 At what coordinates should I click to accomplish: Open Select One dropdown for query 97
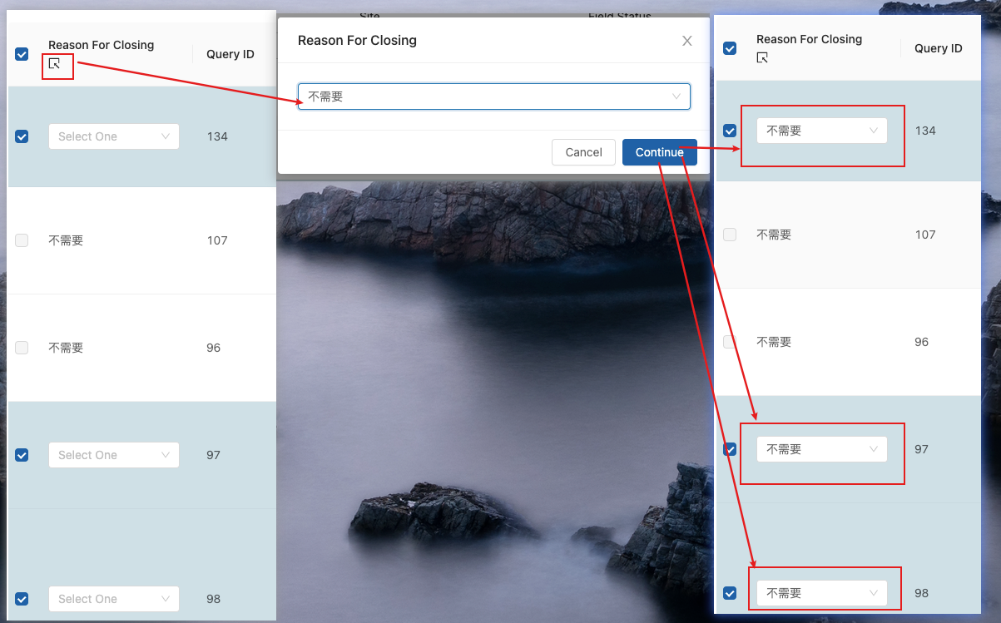tap(114, 455)
